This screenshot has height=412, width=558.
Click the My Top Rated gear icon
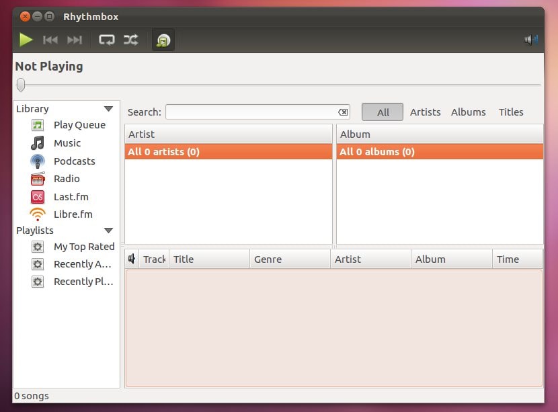38,247
